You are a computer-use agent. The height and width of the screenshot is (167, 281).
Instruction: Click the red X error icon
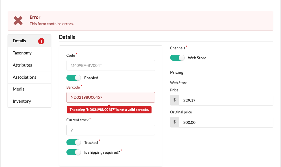click(x=18, y=21)
